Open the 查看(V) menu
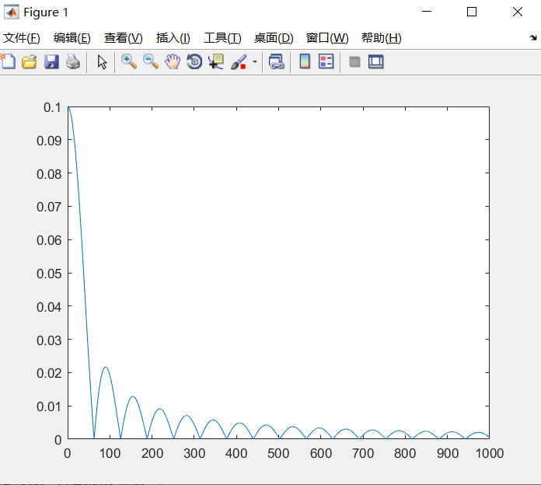The height and width of the screenshot is (485, 541). [123, 38]
